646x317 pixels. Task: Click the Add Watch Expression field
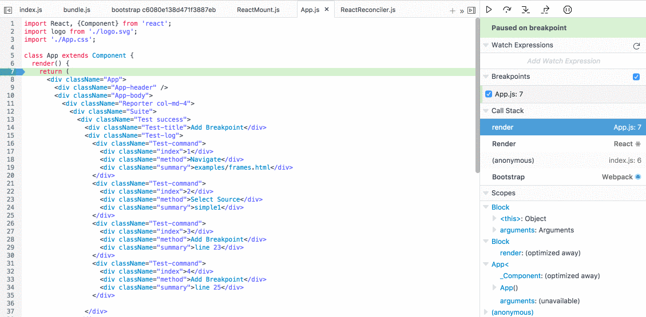pos(563,61)
